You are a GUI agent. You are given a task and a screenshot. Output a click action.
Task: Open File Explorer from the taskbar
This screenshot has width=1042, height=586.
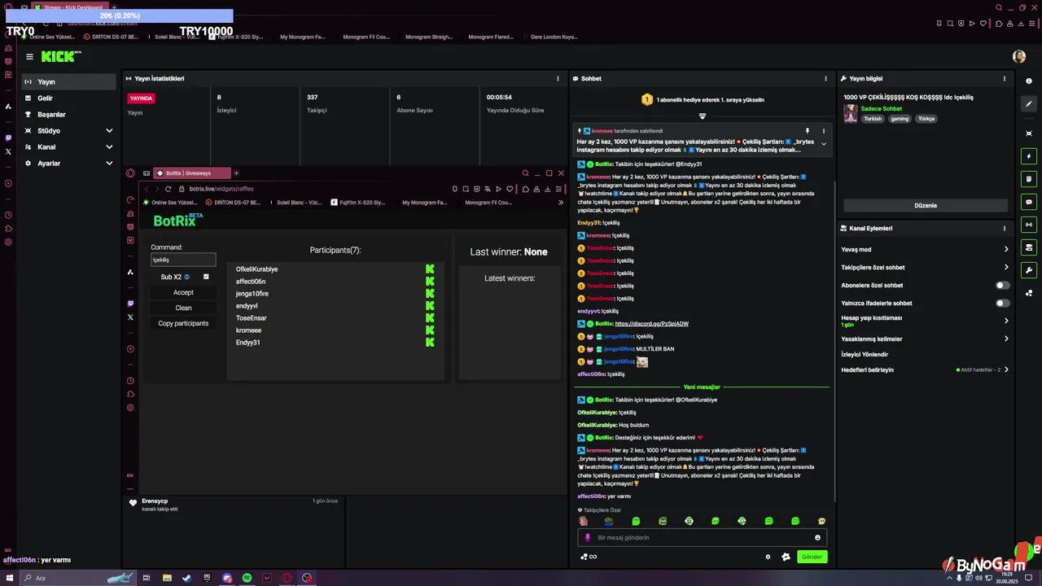point(167,578)
